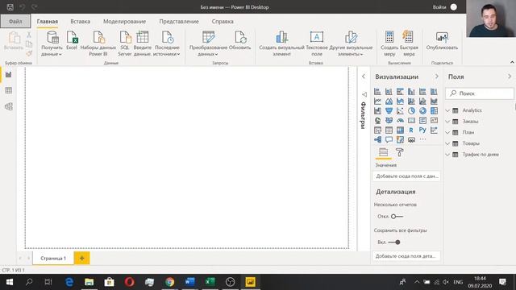Screen dimensions: 516x290
Task: Select the funnel chart visual
Action: click(389, 111)
